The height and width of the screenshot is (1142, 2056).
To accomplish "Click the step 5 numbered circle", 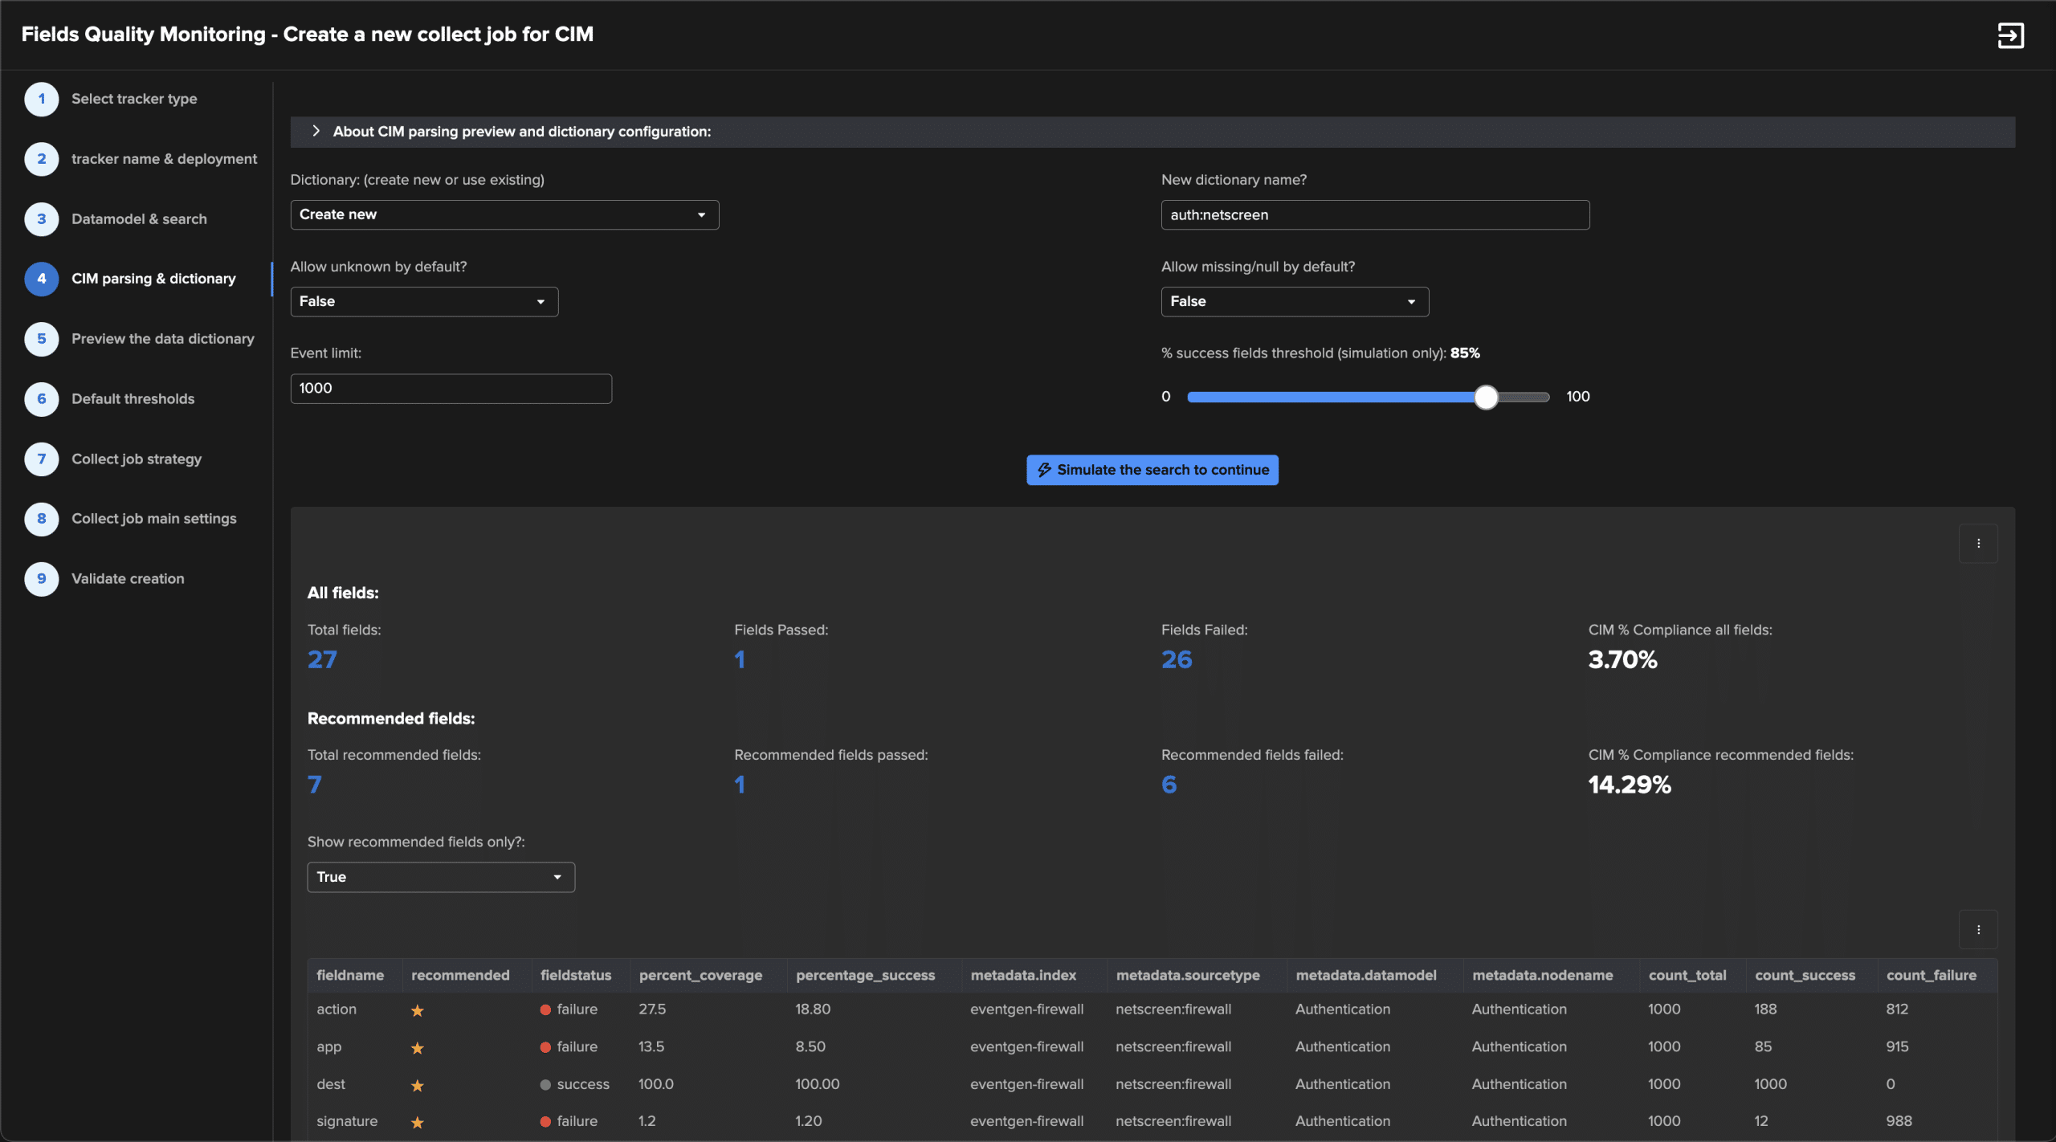I will (42, 339).
